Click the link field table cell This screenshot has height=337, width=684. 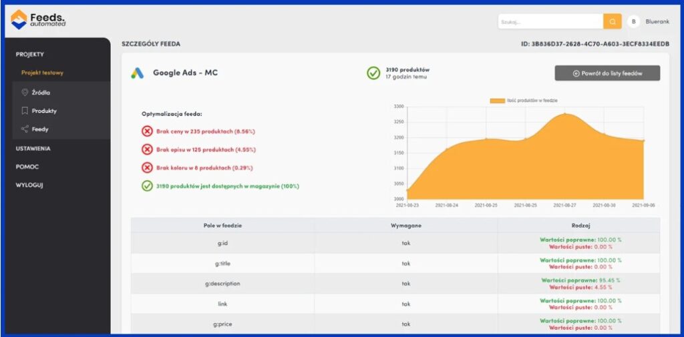[x=222, y=304]
